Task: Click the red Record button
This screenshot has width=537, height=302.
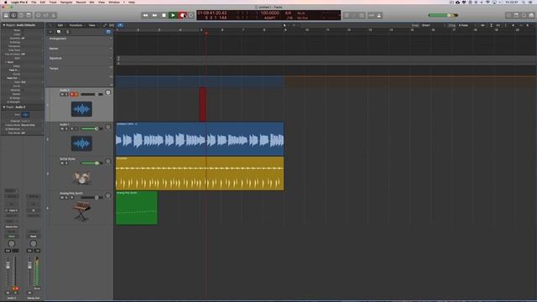Action: [182, 15]
